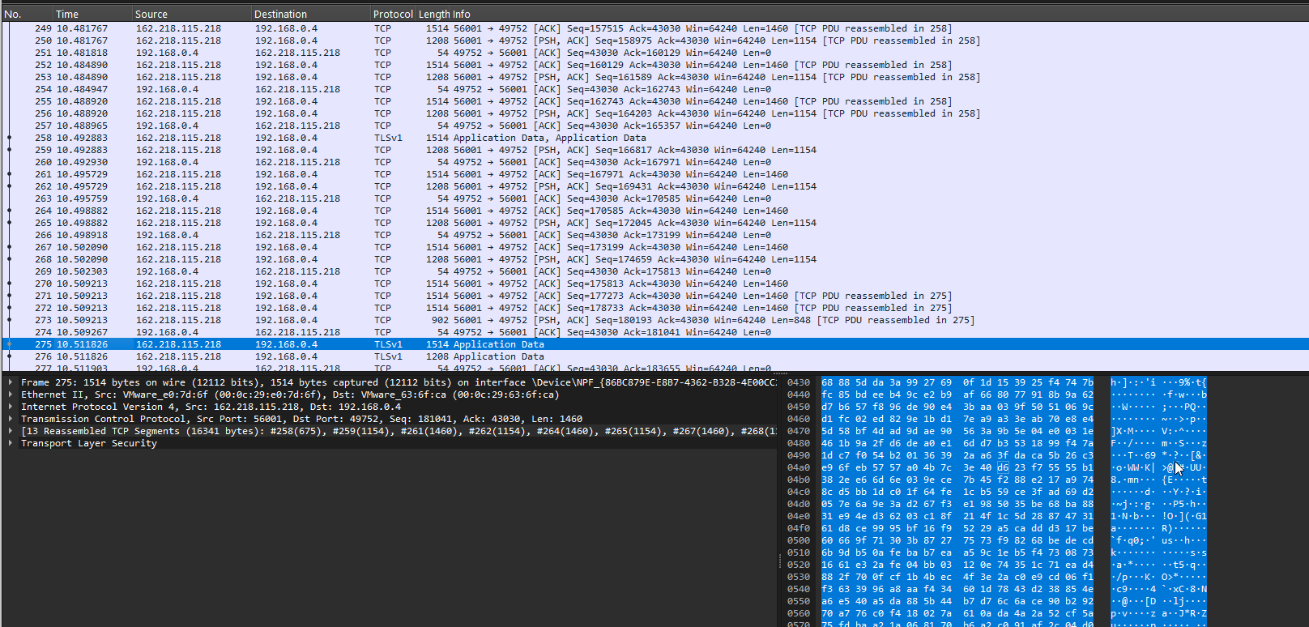Viewport: 1309px width, 627px height.
Task: Click hex offset row 0430 bytes
Action: (957, 382)
